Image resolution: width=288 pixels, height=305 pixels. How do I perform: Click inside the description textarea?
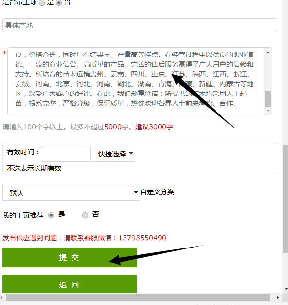(x=136, y=81)
